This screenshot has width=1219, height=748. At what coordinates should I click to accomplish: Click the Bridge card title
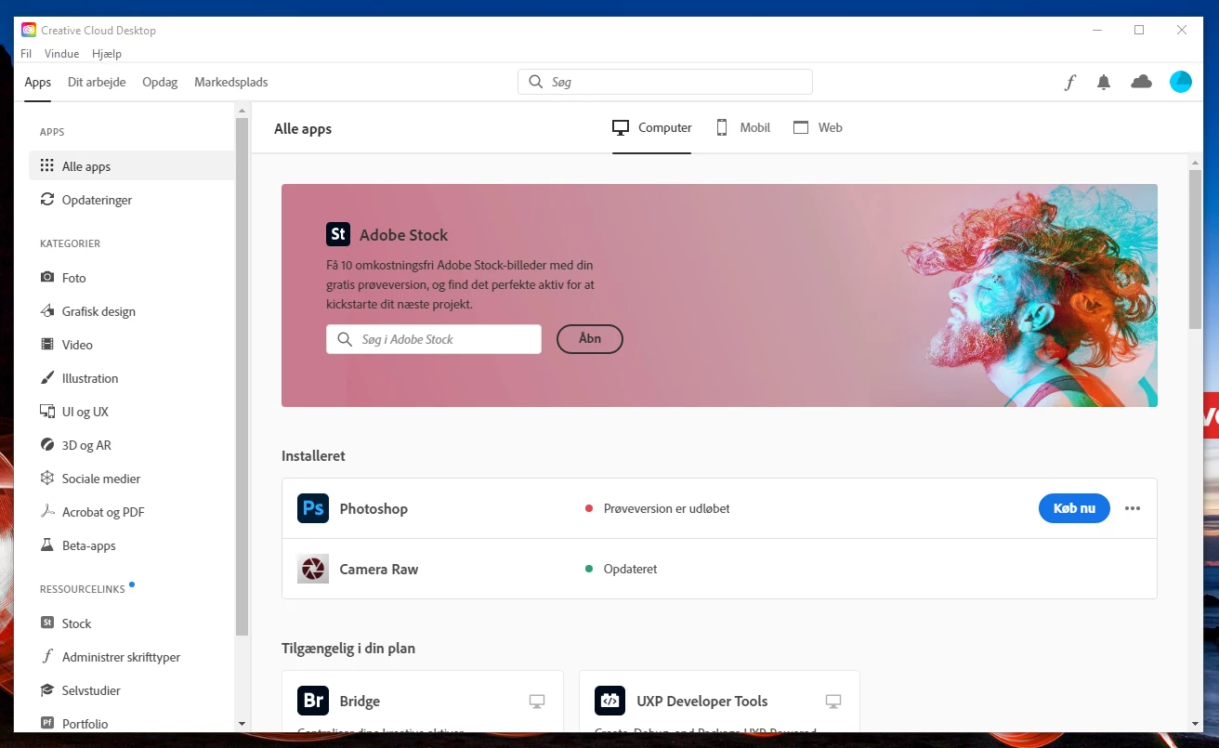coord(360,701)
